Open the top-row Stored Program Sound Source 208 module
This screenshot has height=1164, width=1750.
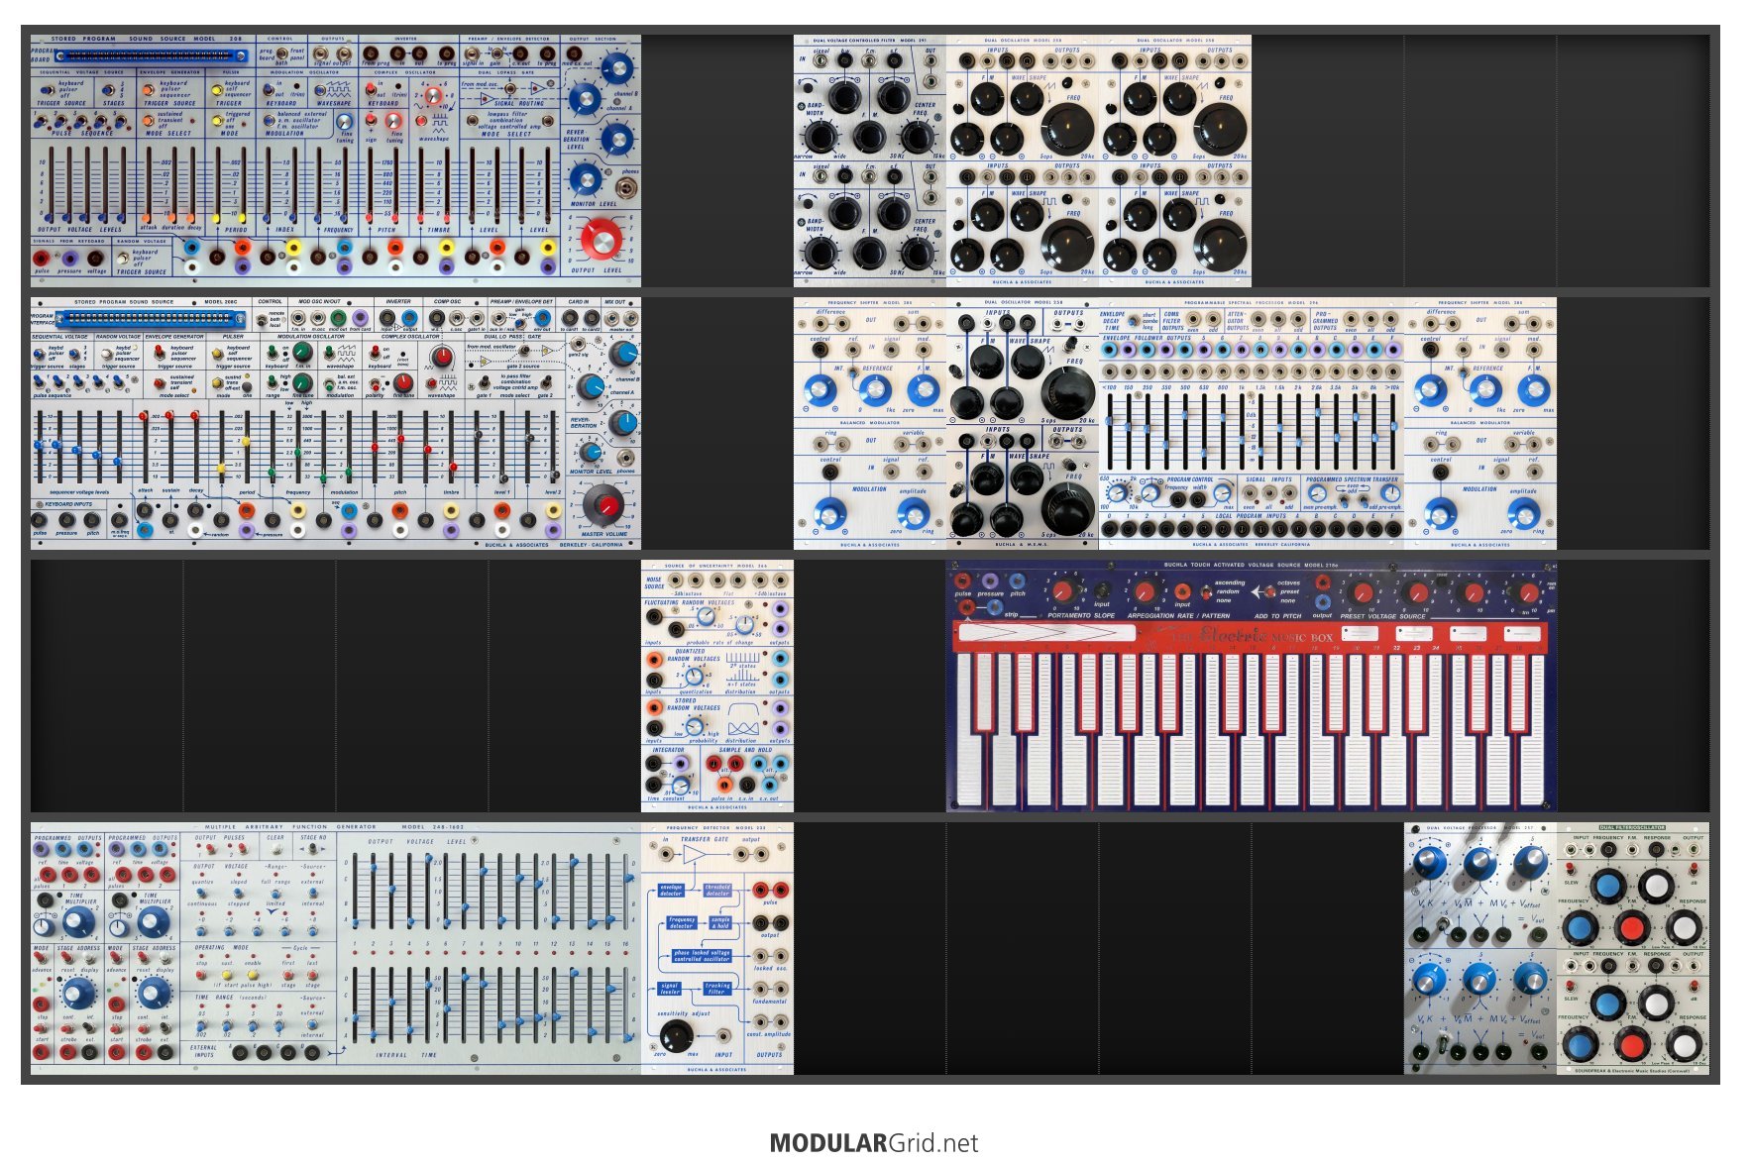(336, 161)
